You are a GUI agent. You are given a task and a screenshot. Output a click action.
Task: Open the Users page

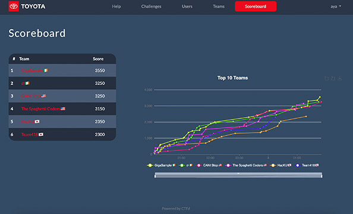[x=187, y=7]
